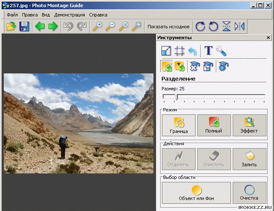274x211 pixels.
Task: Switch mode to Полный
Action: point(214,125)
